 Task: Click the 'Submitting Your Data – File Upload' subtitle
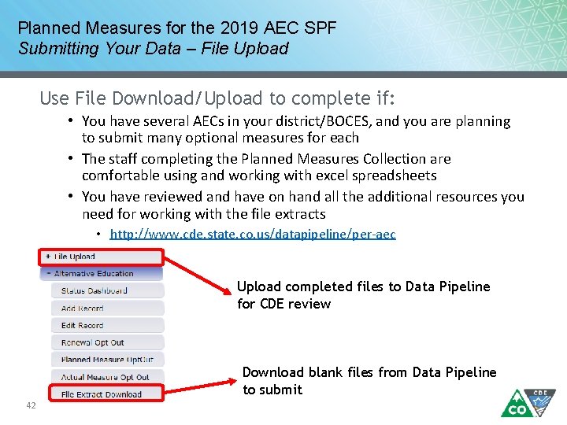point(154,49)
